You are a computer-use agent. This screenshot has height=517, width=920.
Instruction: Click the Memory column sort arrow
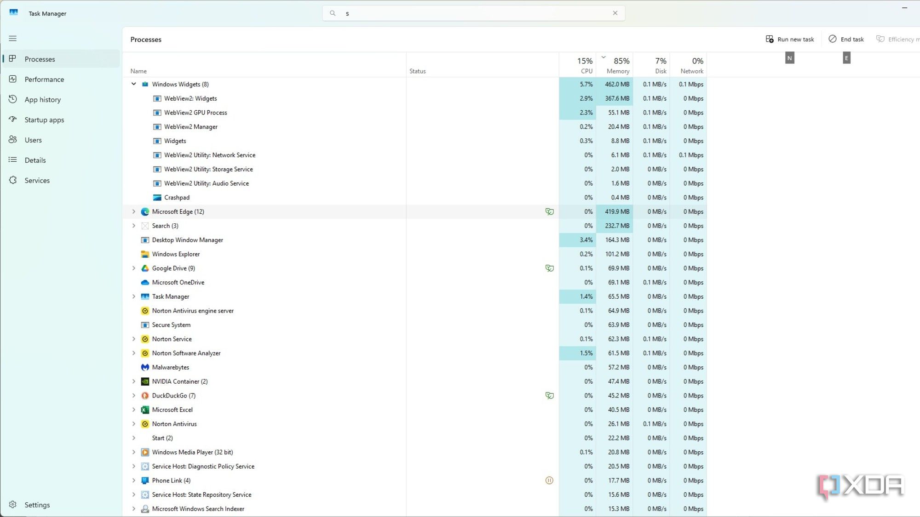tap(604, 57)
